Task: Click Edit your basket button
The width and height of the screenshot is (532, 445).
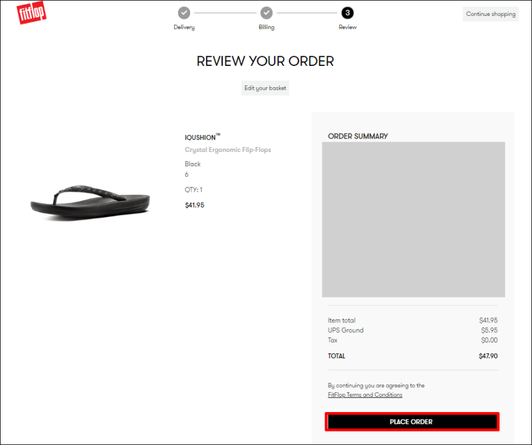Action: pos(265,88)
